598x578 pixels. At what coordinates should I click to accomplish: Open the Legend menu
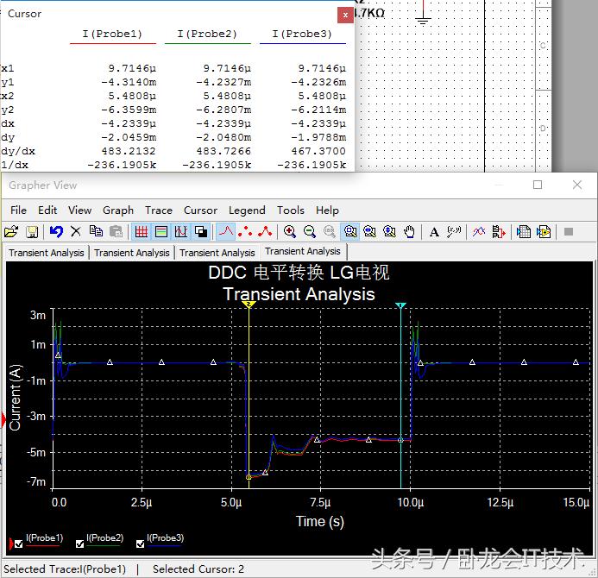[247, 210]
